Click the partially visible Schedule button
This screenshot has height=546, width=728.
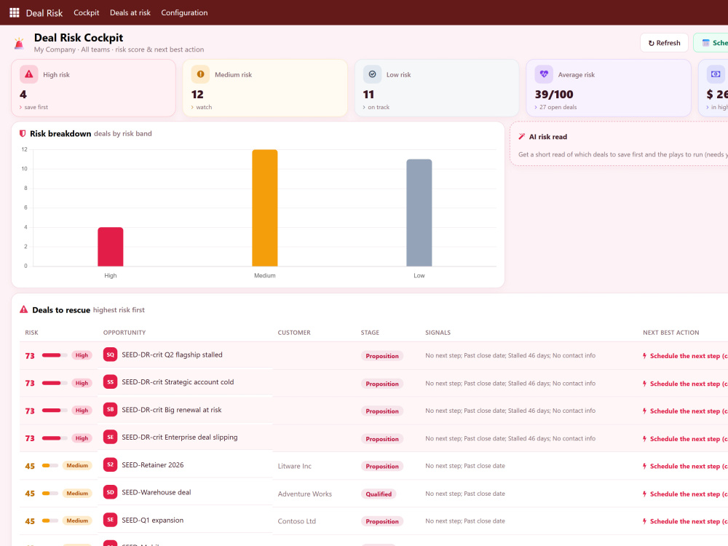tap(711, 43)
